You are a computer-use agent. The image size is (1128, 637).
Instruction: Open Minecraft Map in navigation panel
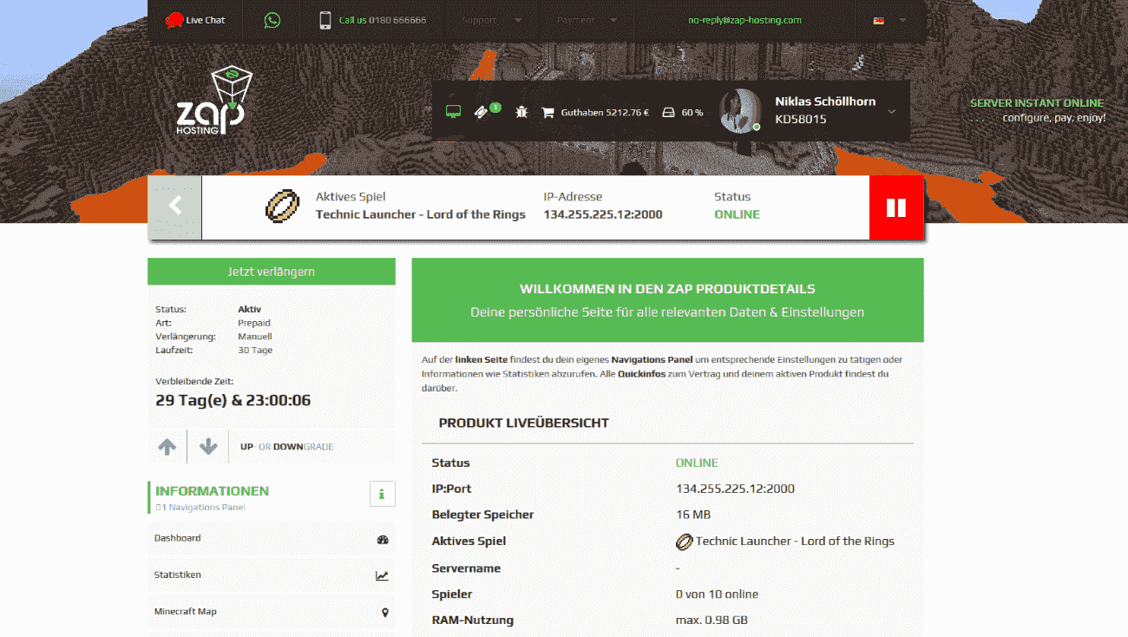pyautogui.click(x=272, y=612)
